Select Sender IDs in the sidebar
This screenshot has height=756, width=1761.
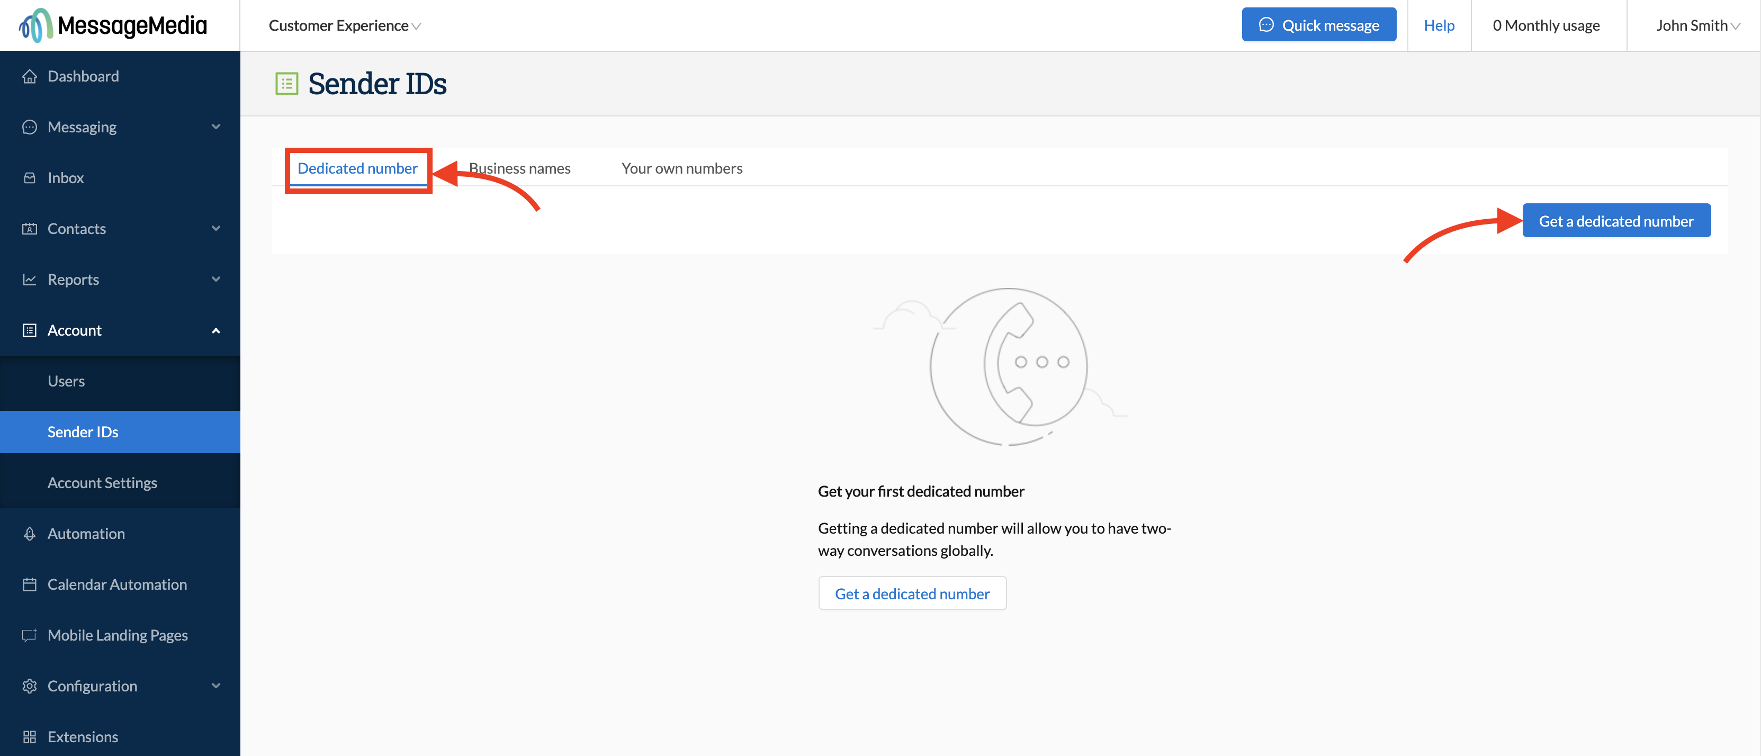tap(120, 432)
